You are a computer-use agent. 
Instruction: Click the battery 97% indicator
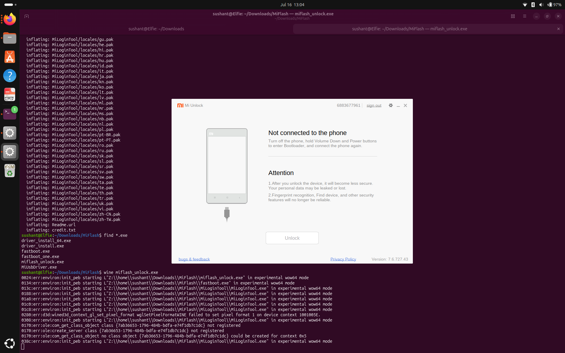tap(554, 5)
